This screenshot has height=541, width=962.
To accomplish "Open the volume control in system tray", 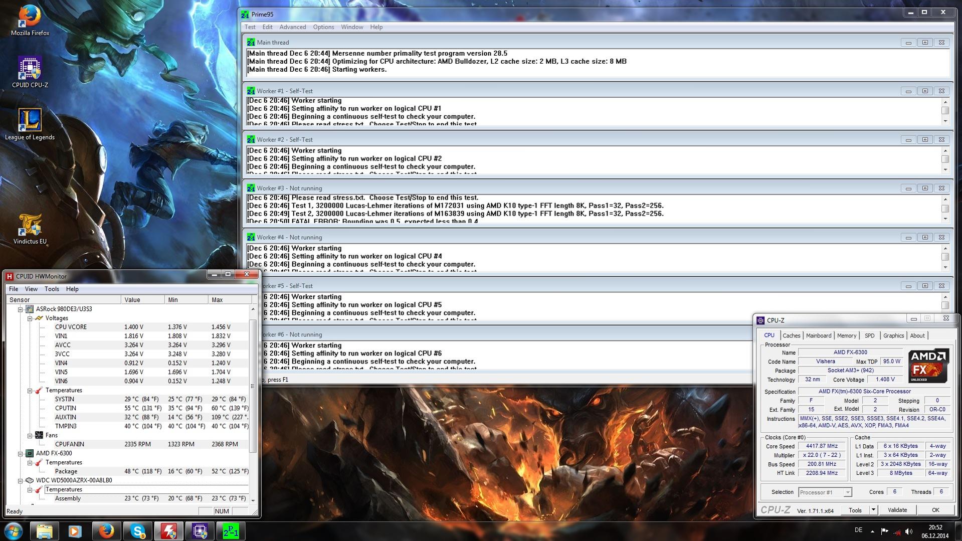I will tap(909, 531).
